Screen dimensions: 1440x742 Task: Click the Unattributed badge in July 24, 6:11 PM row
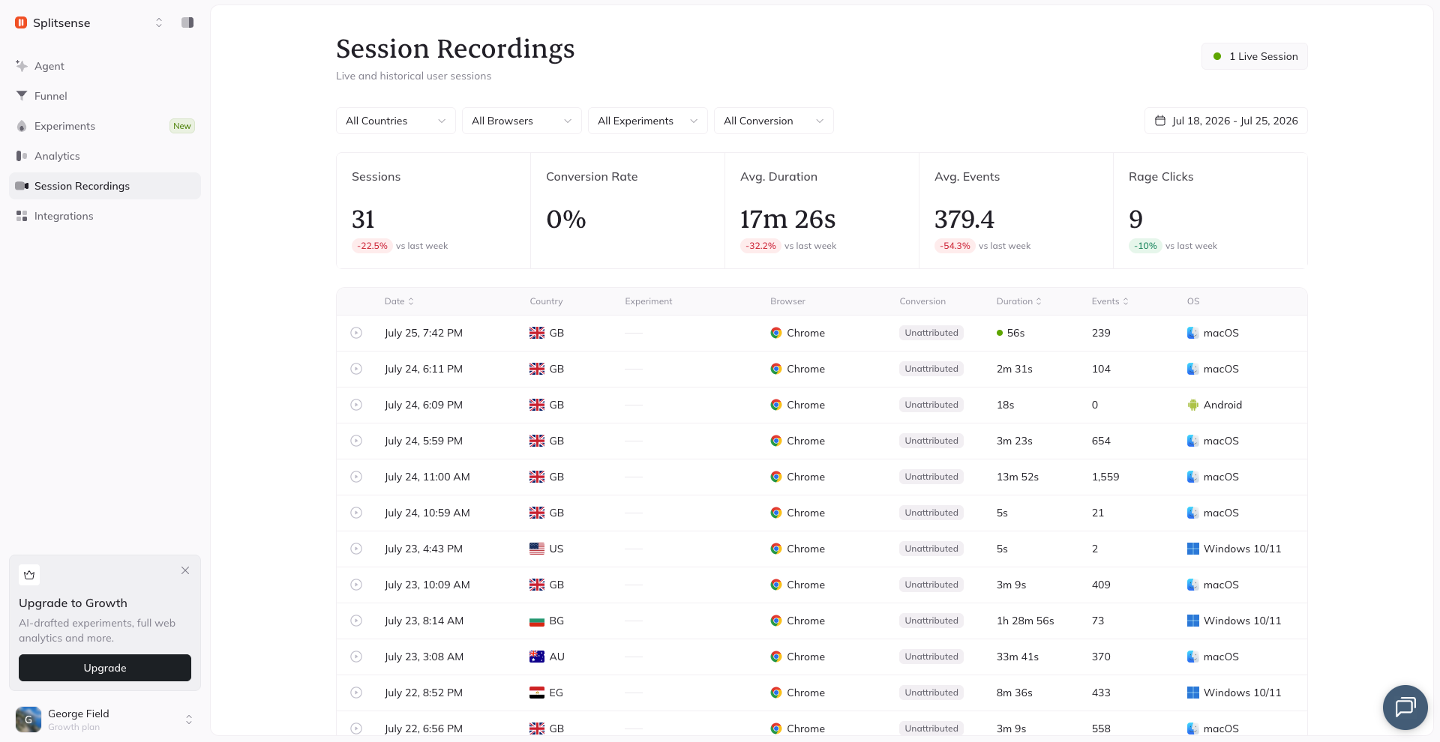click(931, 369)
